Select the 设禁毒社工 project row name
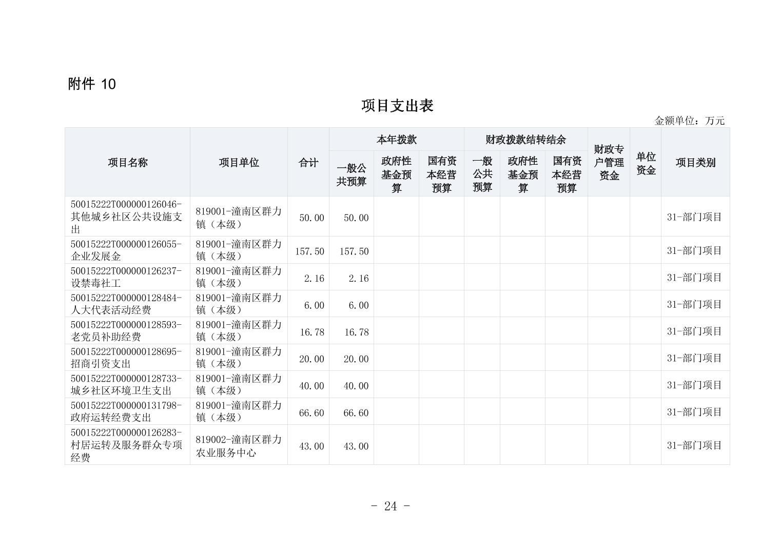Viewport: 780px width, 551px height. click(x=127, y=277)
